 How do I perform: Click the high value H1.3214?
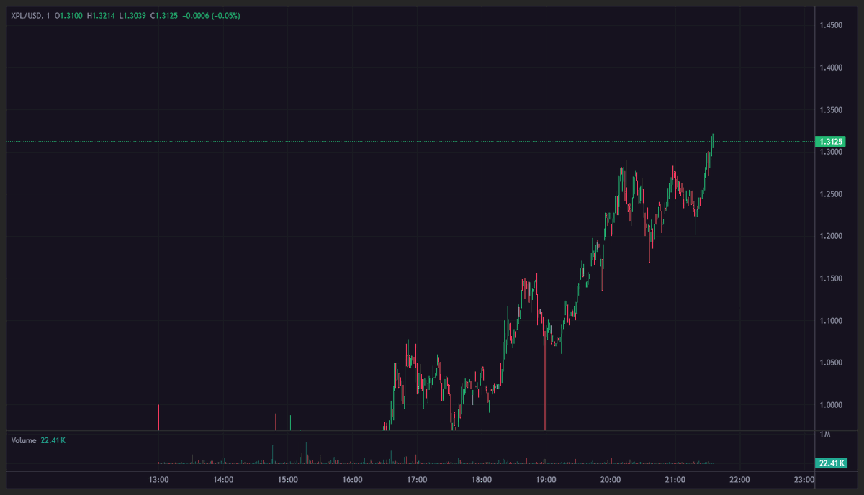point(100,14)
